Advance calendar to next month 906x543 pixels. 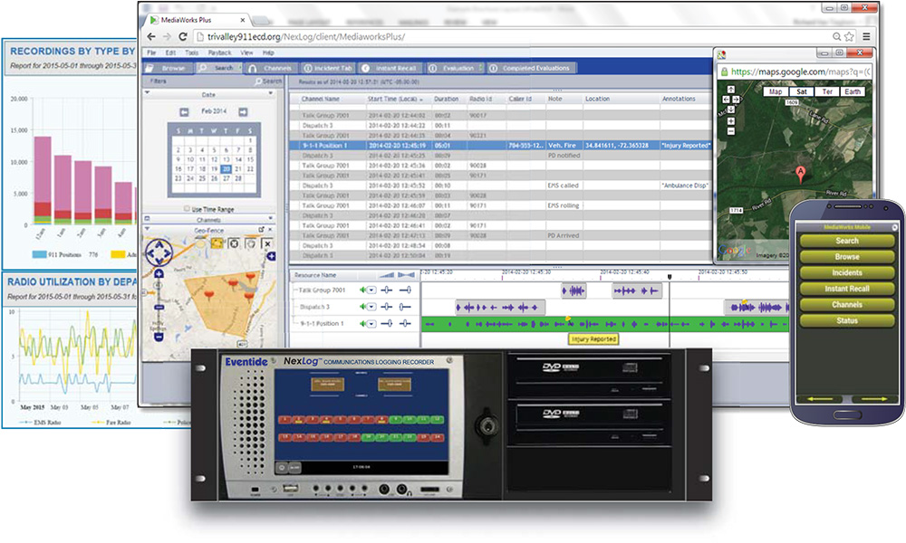pos(243,111)
